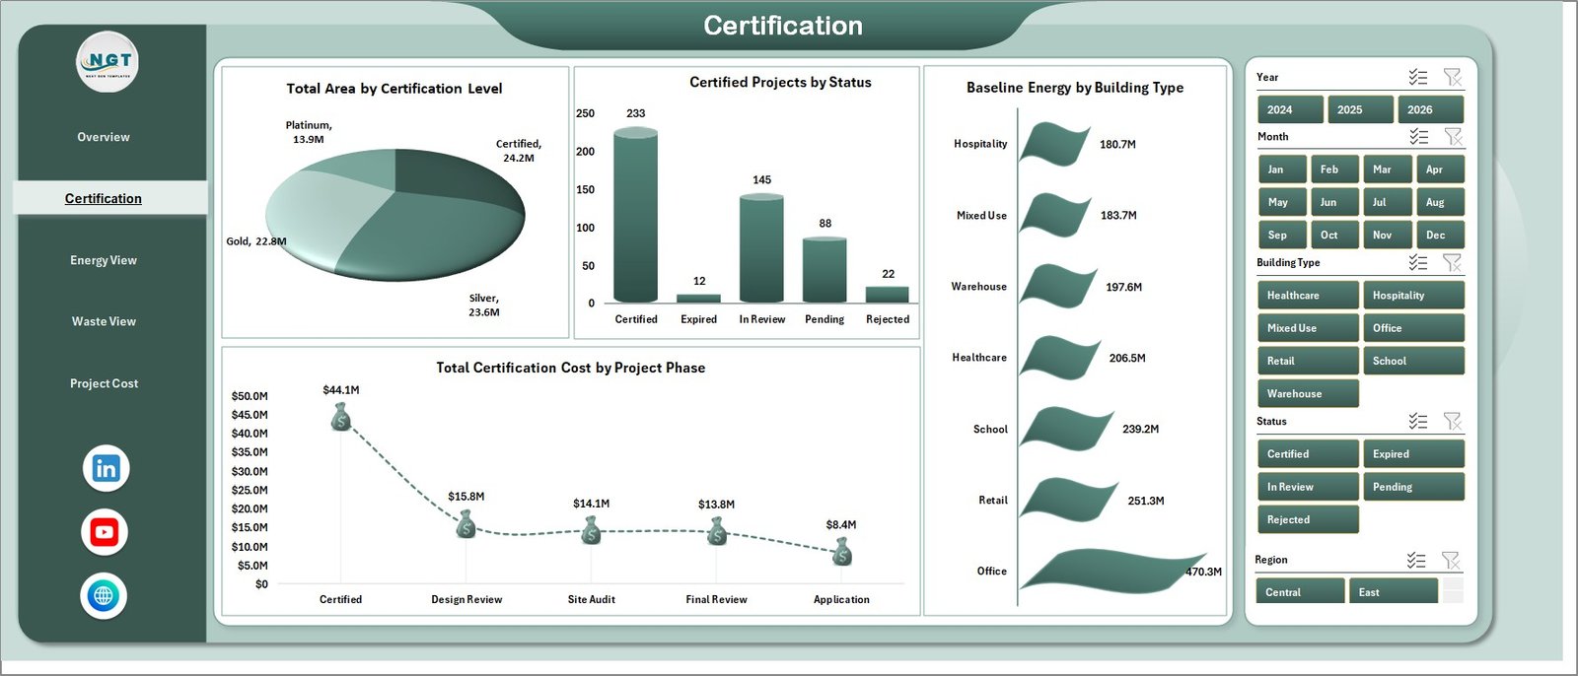Click the Region slicer scrollbar
The image size is (1578, 676).
click(x=1453, y=590)
